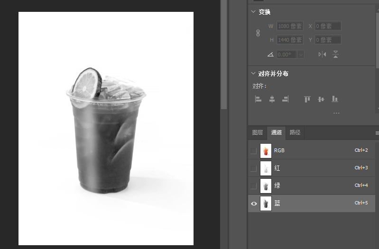Click the Ctrl+5 shortcut text
The height and width of the screenshot is (249, 379).
[361, 203]
